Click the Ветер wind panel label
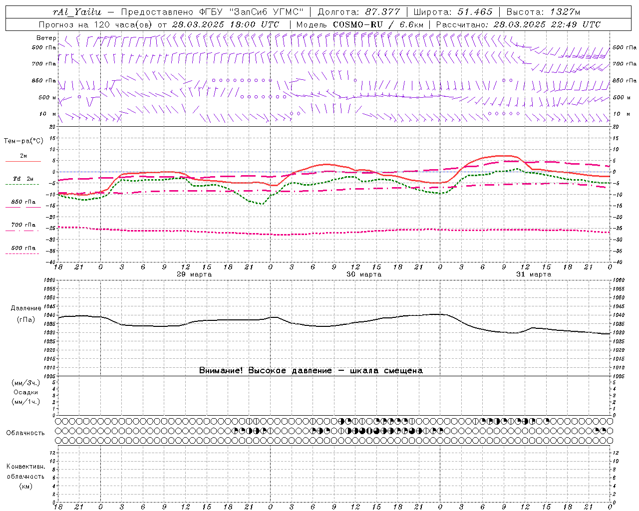This screenshot has width=639, height=511. tap(46, 38)
